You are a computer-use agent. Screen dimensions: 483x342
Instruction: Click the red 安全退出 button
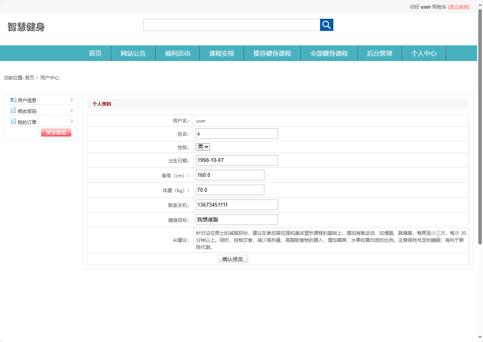click(x=56, y=132)
